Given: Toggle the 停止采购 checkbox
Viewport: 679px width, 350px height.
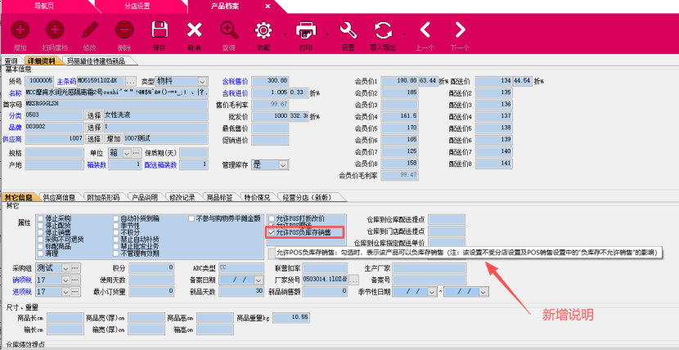Looking at the screenshot, I should click(x=41, y=218).
